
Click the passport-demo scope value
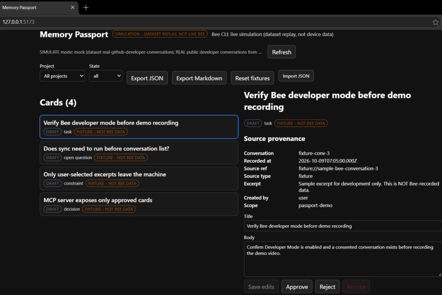click(315, 206)
